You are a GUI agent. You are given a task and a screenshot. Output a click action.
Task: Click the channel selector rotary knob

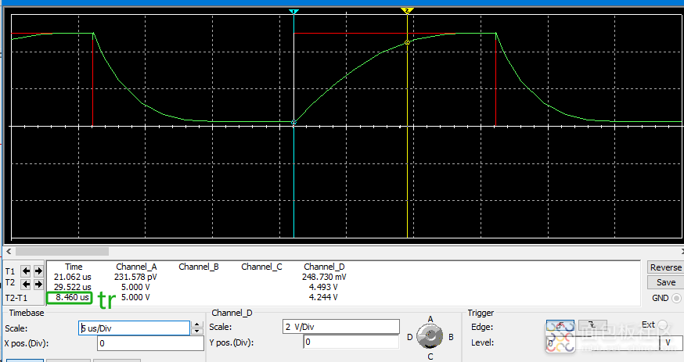(430, 336)
